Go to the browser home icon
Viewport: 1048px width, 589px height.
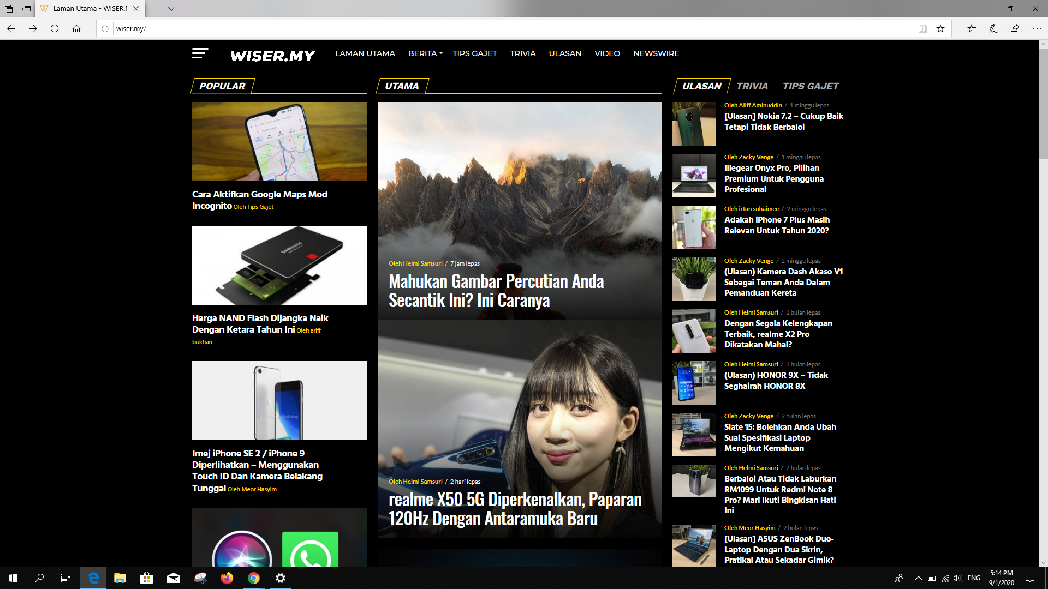tap(76, 28)
